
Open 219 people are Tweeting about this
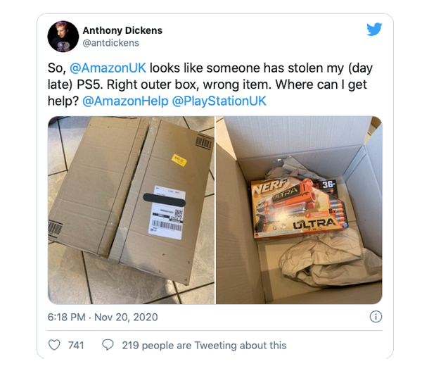point(204,346)
